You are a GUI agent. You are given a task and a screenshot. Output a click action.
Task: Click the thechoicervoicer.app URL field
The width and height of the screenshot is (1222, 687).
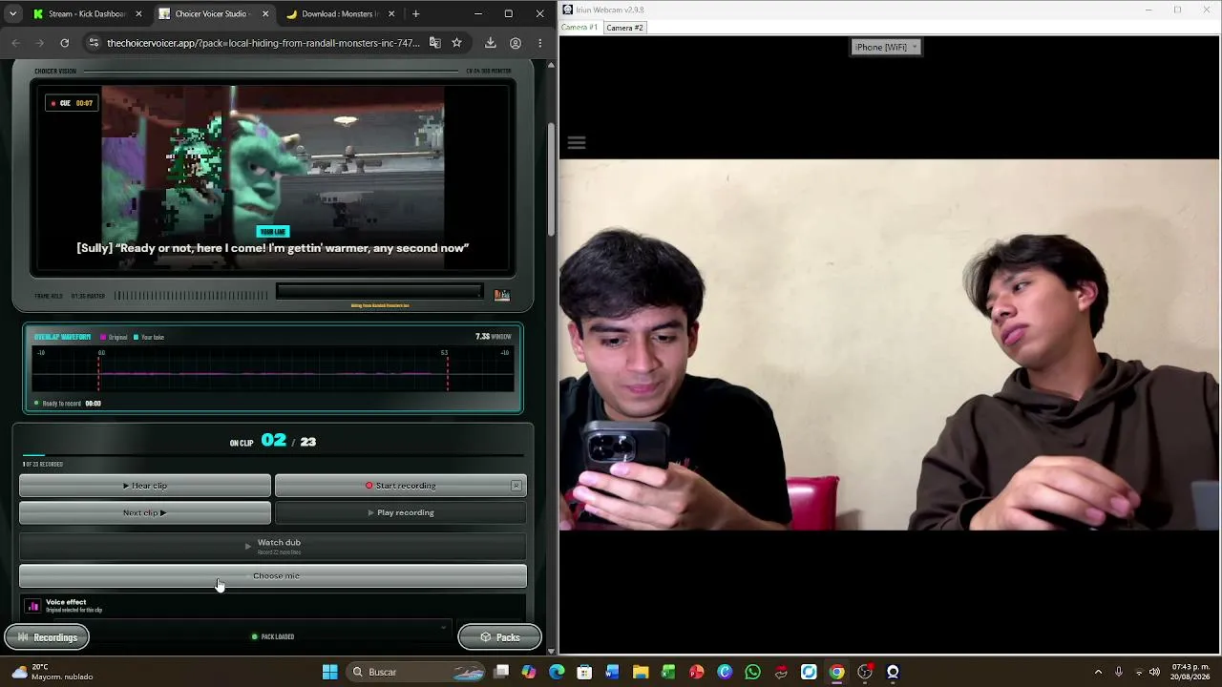click(263, 43)
